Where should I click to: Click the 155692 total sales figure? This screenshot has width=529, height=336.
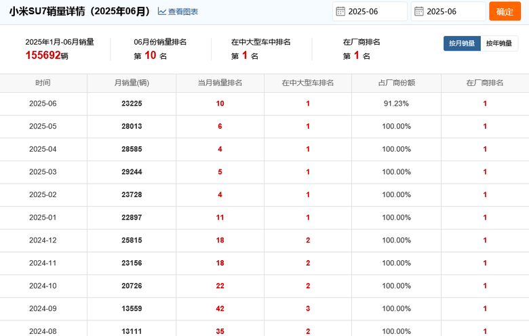[x=43, y=56]
